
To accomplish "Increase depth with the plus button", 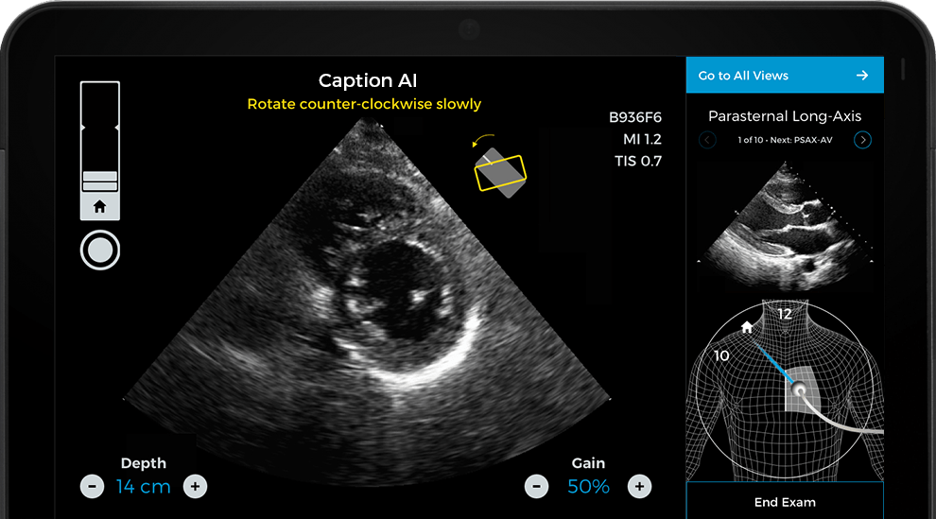I will (195, 487).
